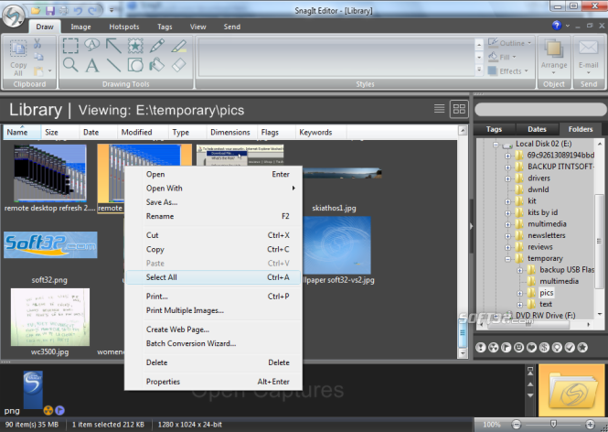The image size is (608, 432).
Task: Select the pics folder in tree
Action: click(547, 293)
